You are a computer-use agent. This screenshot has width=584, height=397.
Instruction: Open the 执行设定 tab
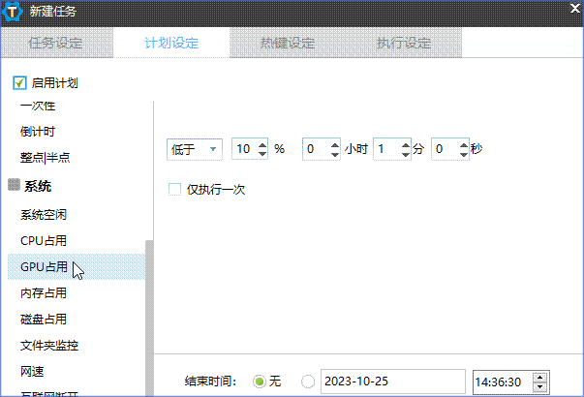[x=404, y=43]
